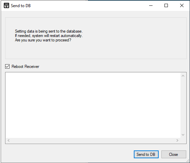
Task: Click 'Setting data is being sent to the database.'
Action: click(x=49, y=31)
